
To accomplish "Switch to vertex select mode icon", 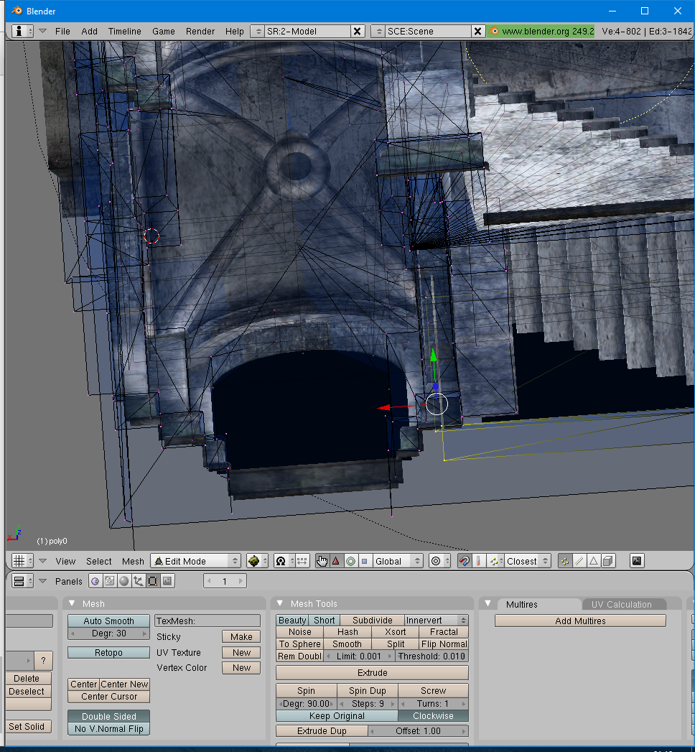I will [x=565, y=561].
